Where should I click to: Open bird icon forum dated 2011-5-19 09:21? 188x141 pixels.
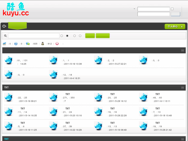[x=9, y=97]
